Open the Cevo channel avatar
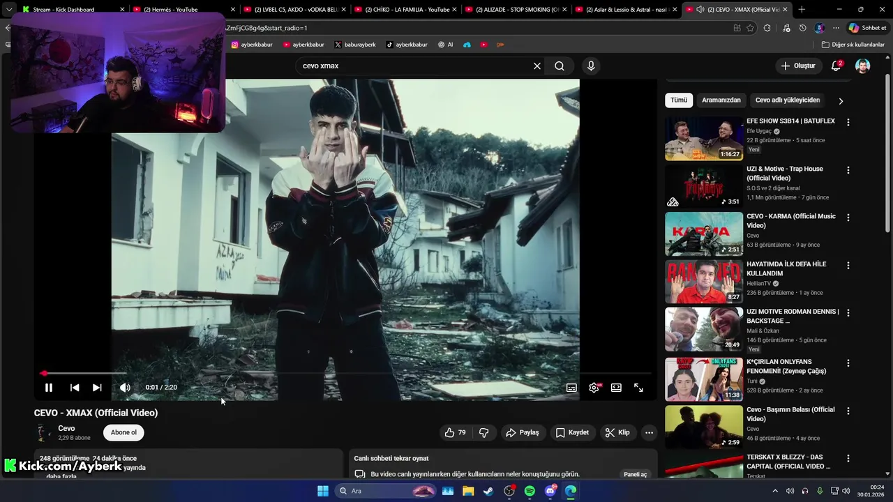The image size is (893, 502). point(43,432)
